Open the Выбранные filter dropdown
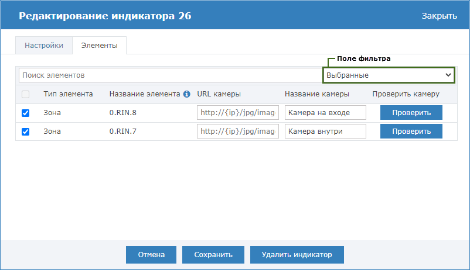470x270 pixels. [389, 75]
